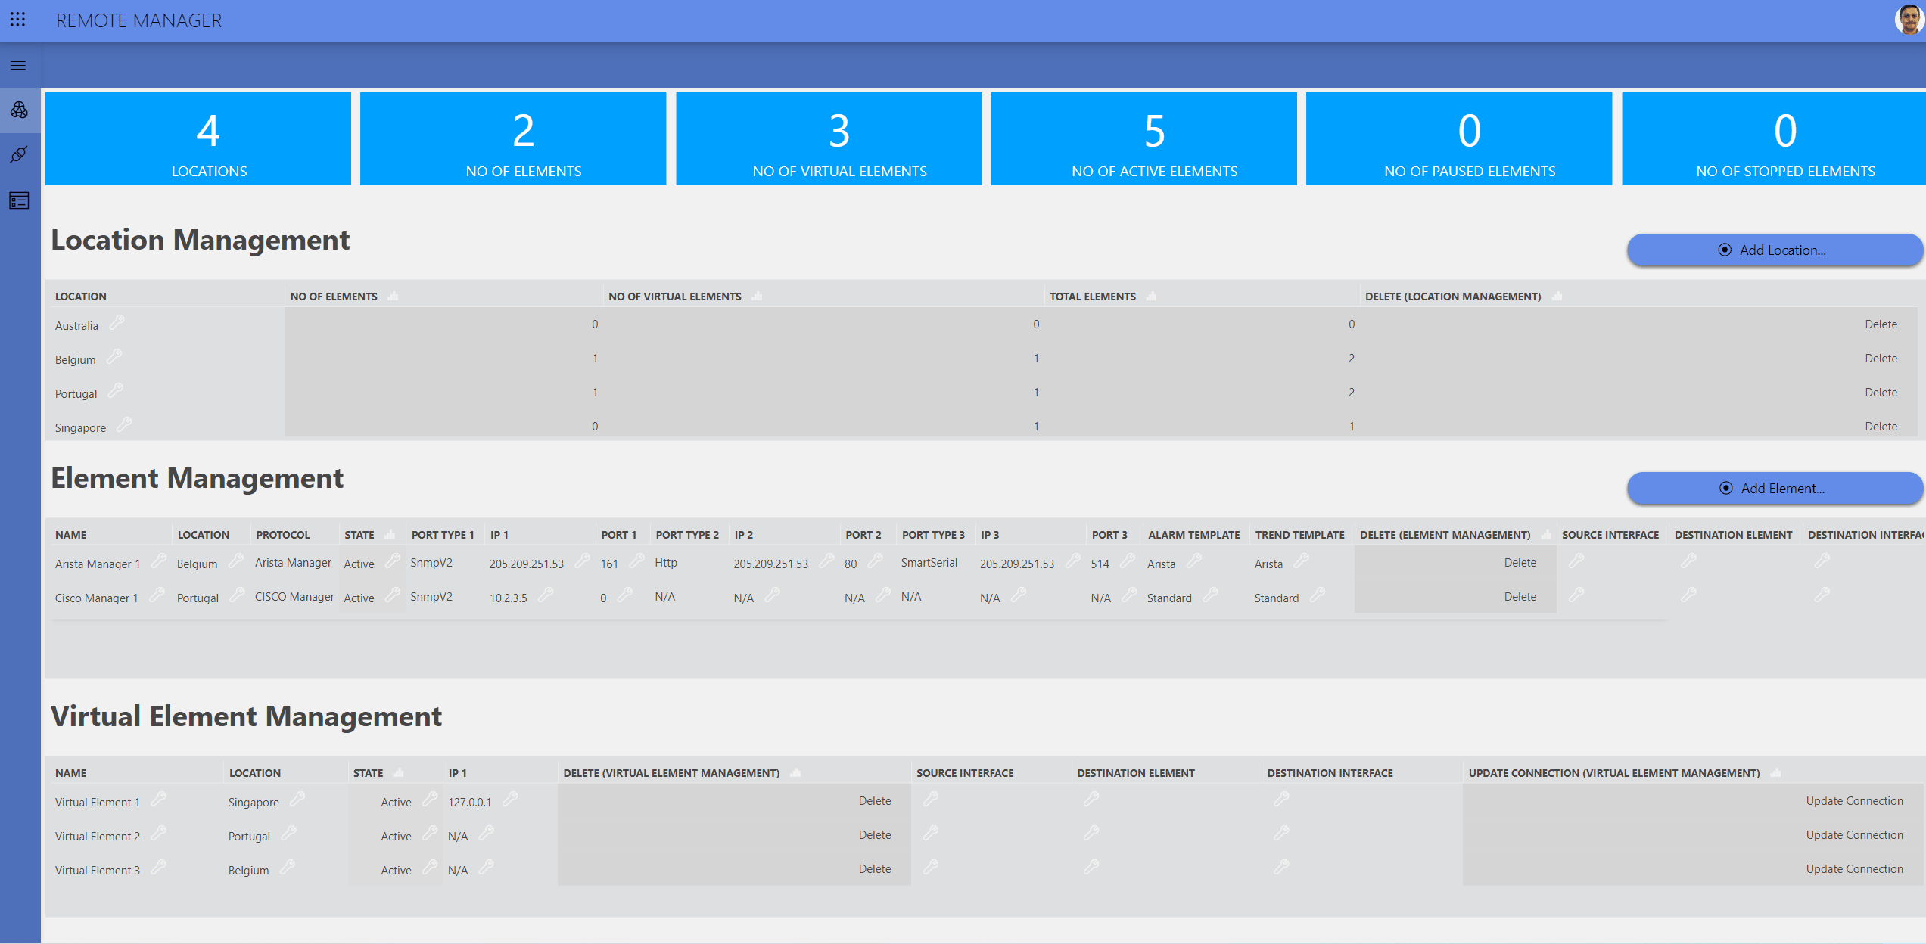
Task: Edit the Singapore location name
Action: (x=124, y=425)
